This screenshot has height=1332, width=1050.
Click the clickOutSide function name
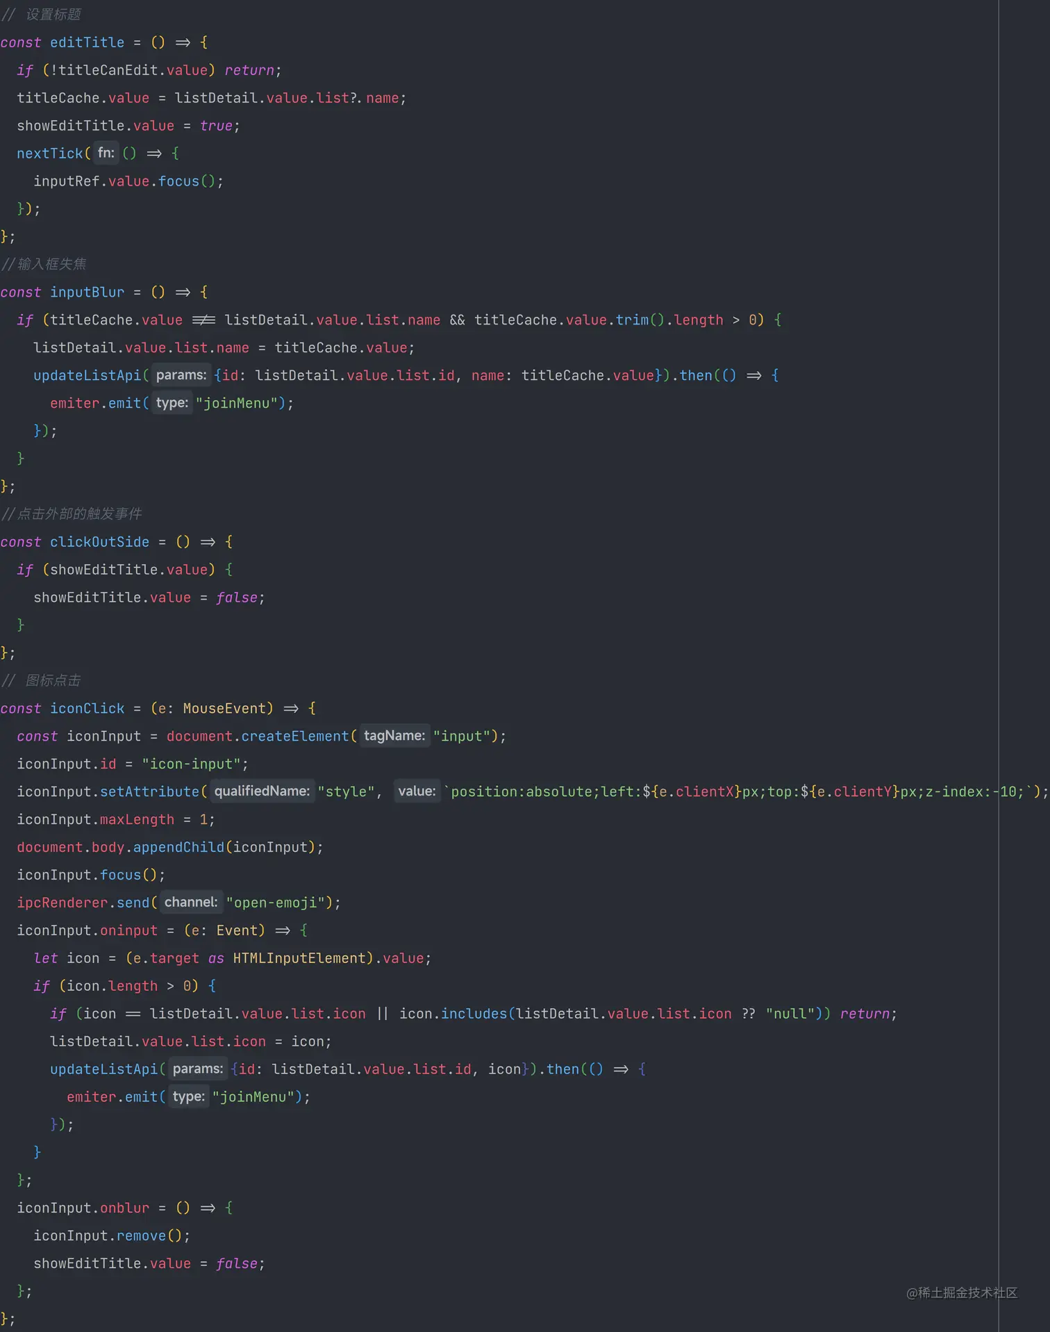pyautogui.click(x=99, y=542)
